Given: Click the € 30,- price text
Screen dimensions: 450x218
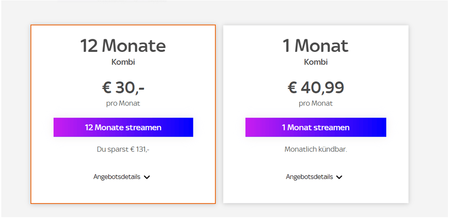Looking at the screenshot, I should [x=123, y=87].
